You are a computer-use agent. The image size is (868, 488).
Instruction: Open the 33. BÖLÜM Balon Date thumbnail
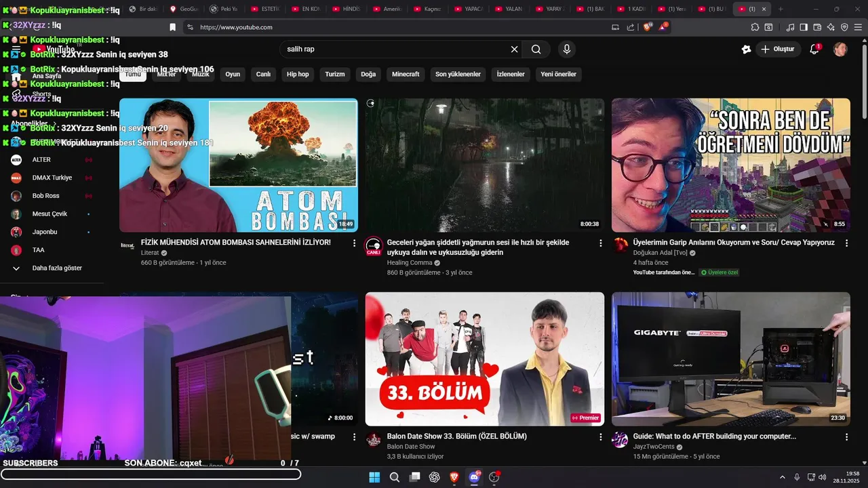tap(485, 359)
